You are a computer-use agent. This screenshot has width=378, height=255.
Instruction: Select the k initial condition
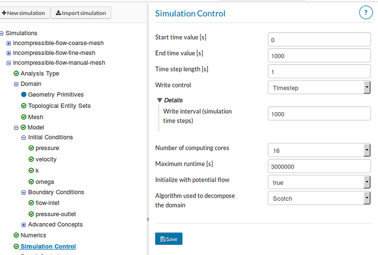click(x=37, y=171)
